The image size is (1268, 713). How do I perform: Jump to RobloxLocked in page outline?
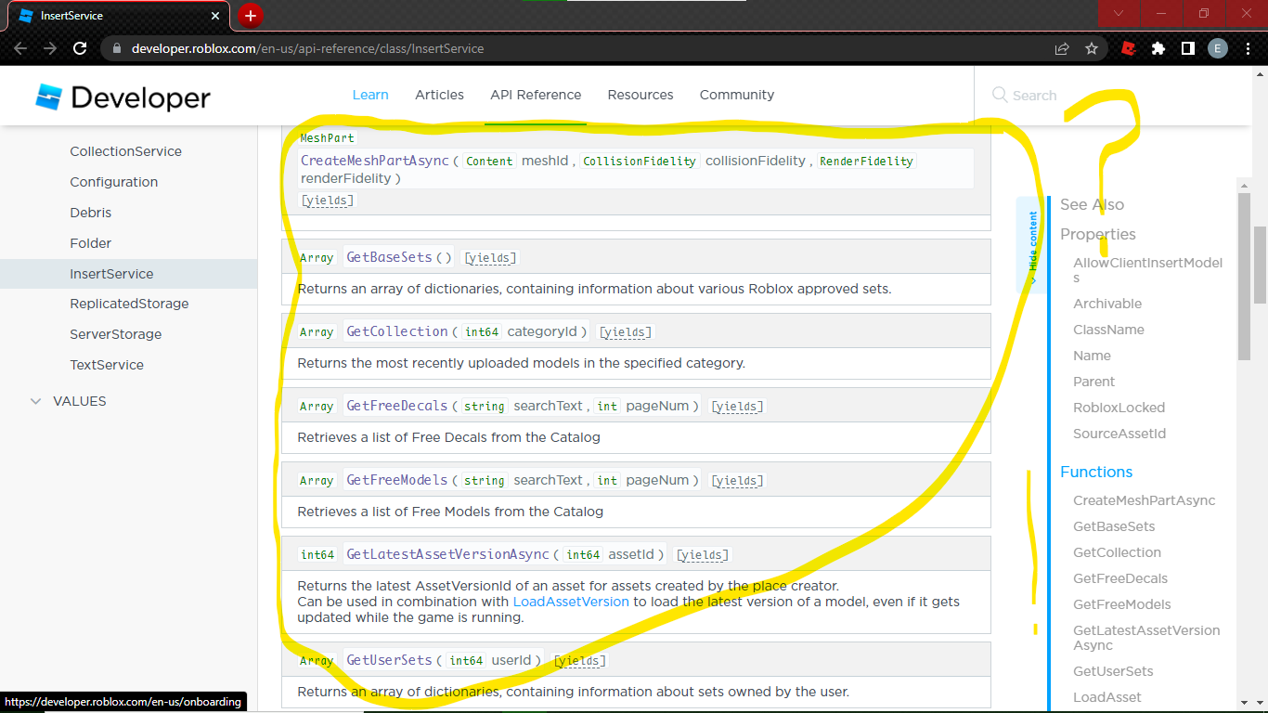point(1119,408)
